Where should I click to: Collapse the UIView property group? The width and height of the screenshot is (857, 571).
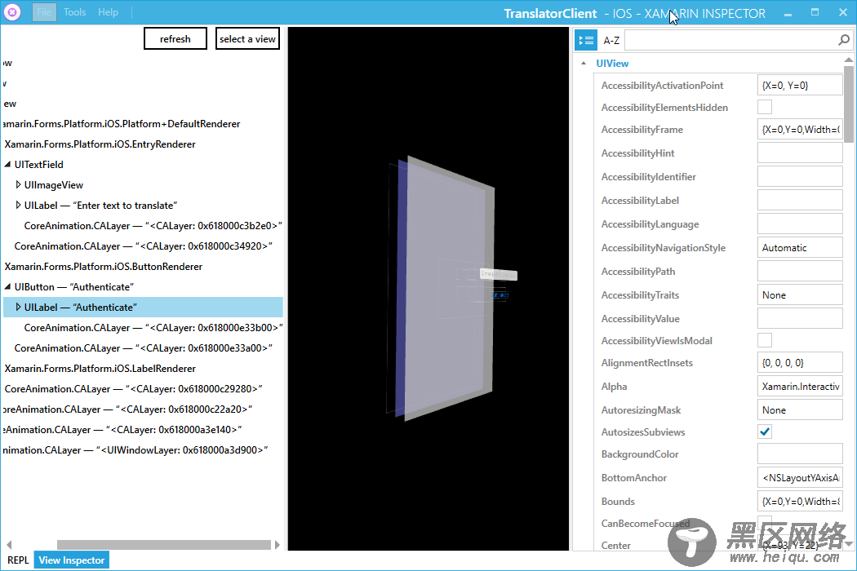coord(584,64)
